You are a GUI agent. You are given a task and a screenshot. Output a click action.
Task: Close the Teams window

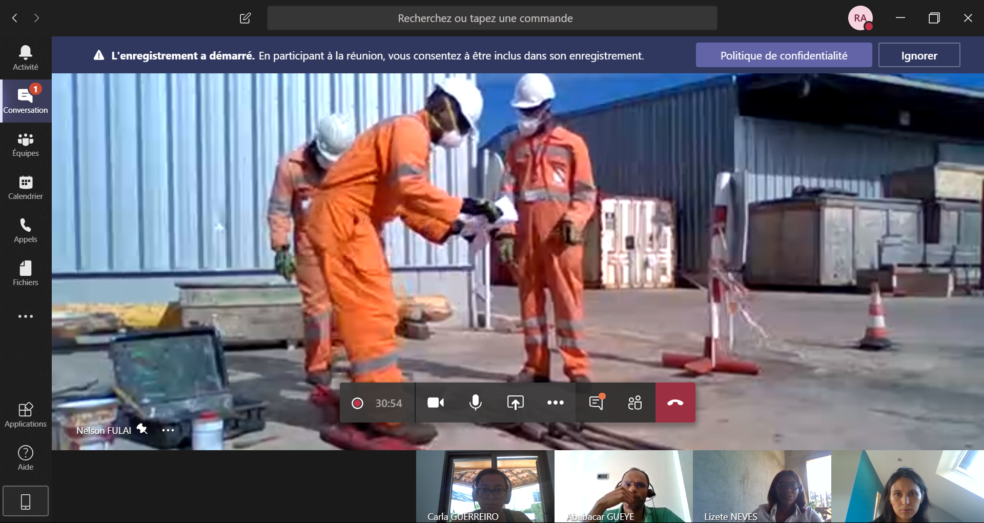968,18
